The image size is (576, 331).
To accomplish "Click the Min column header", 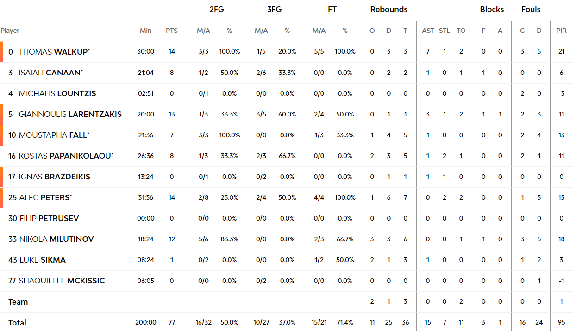I will point(146,31).
